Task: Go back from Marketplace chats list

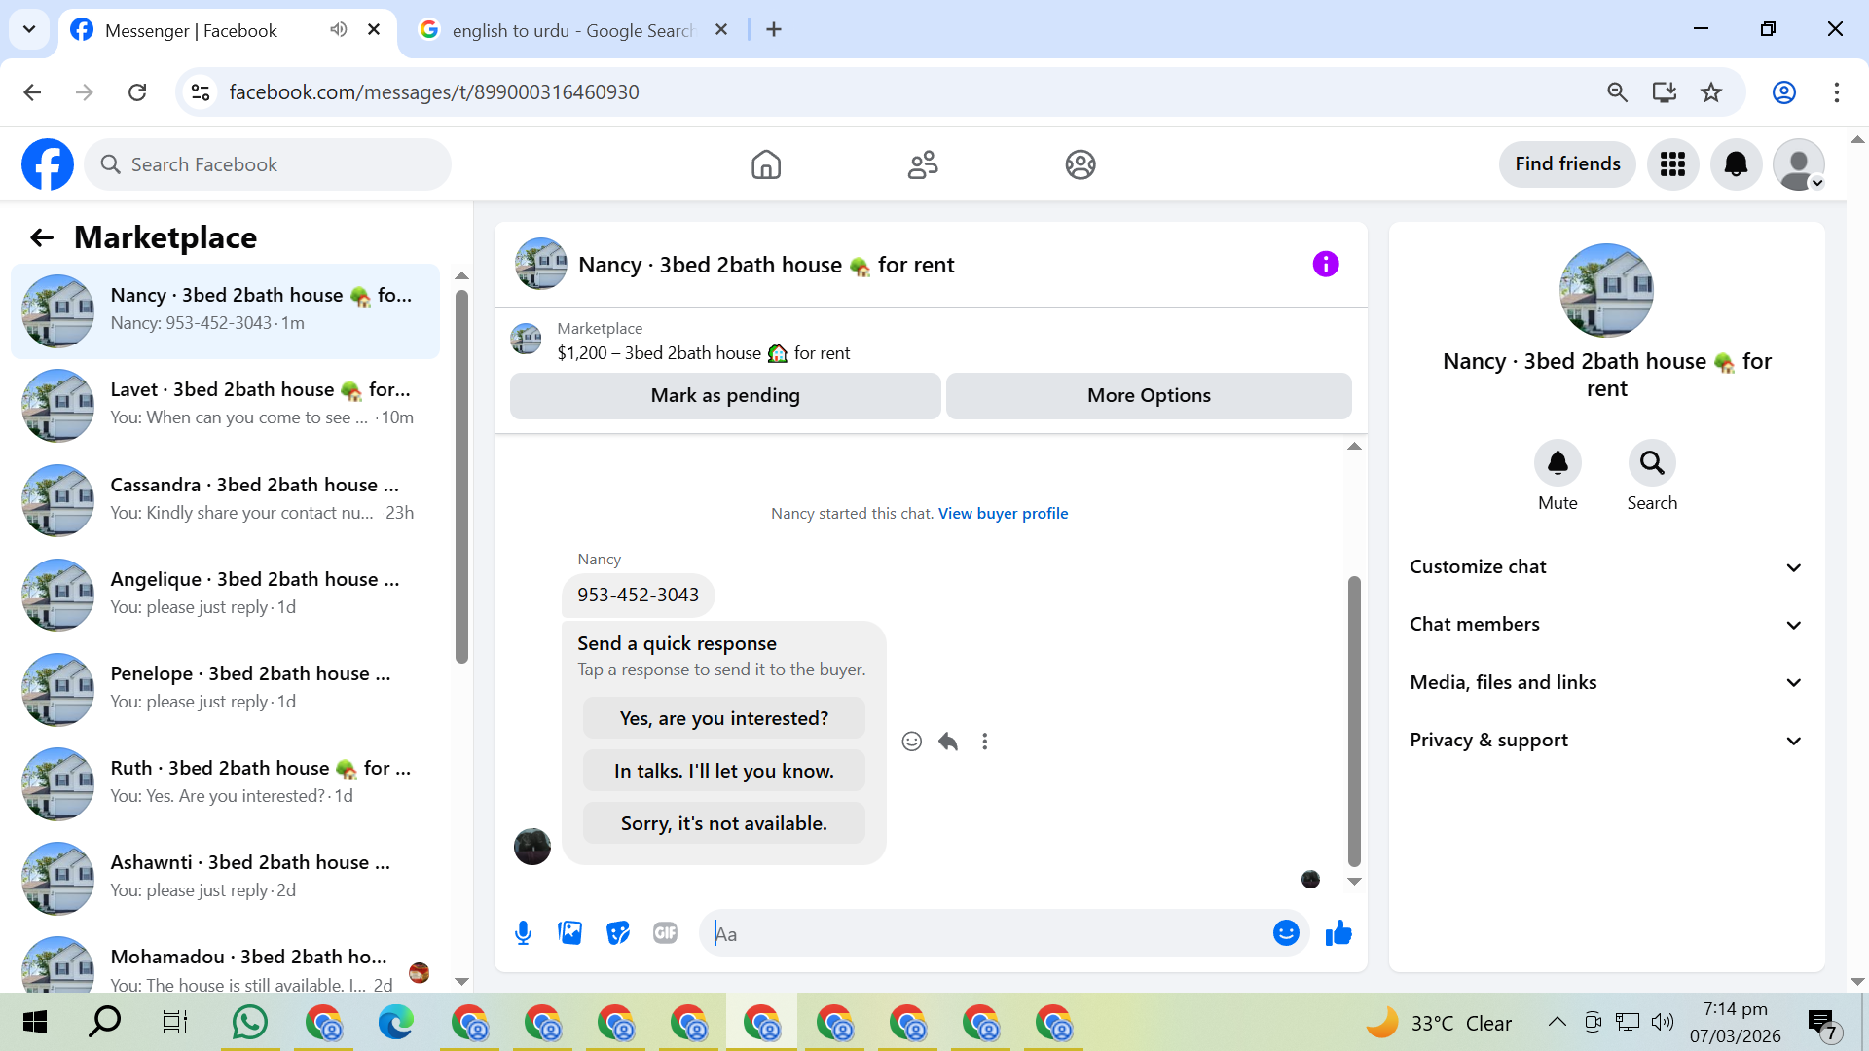Action: (42, 237)
